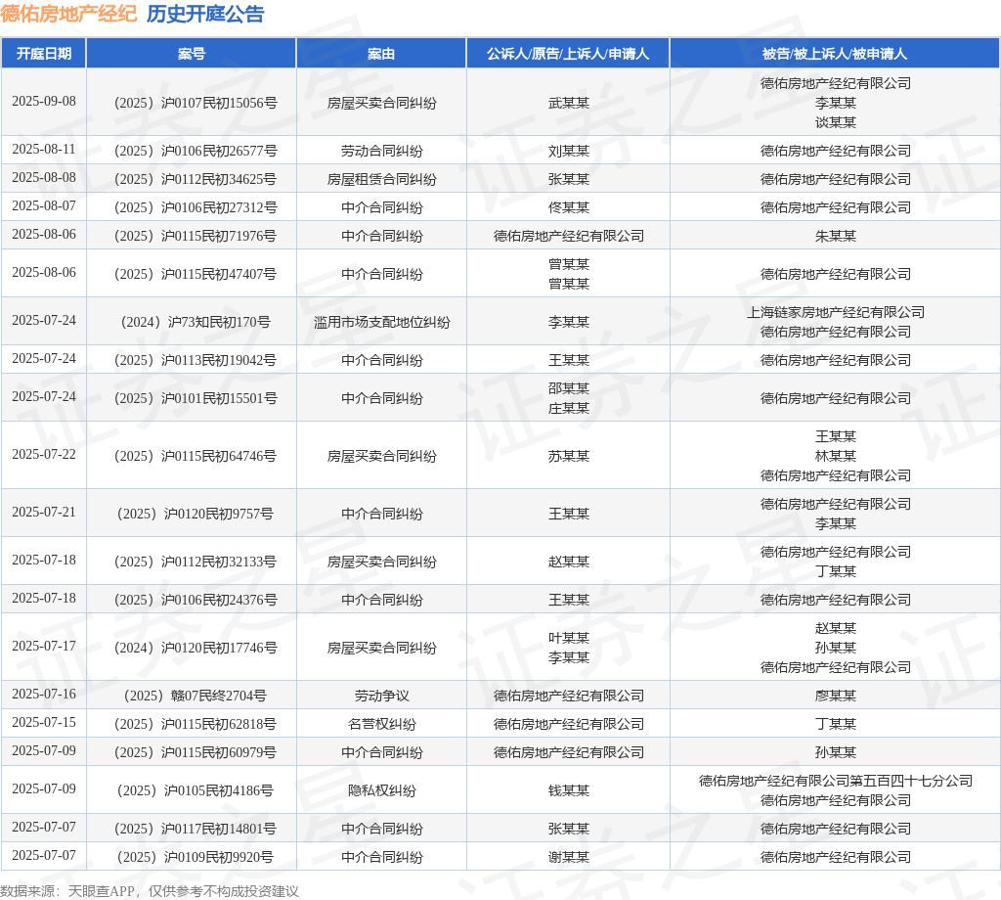Image resolution: width=1001 pixels, height=900 pixels.
Task: Click plaintiff 叶某某
Action: [568, 638]
